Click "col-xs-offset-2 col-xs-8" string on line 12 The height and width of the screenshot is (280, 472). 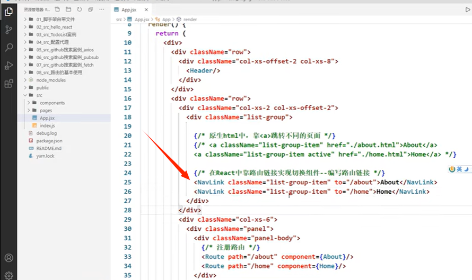click(285, 61)
